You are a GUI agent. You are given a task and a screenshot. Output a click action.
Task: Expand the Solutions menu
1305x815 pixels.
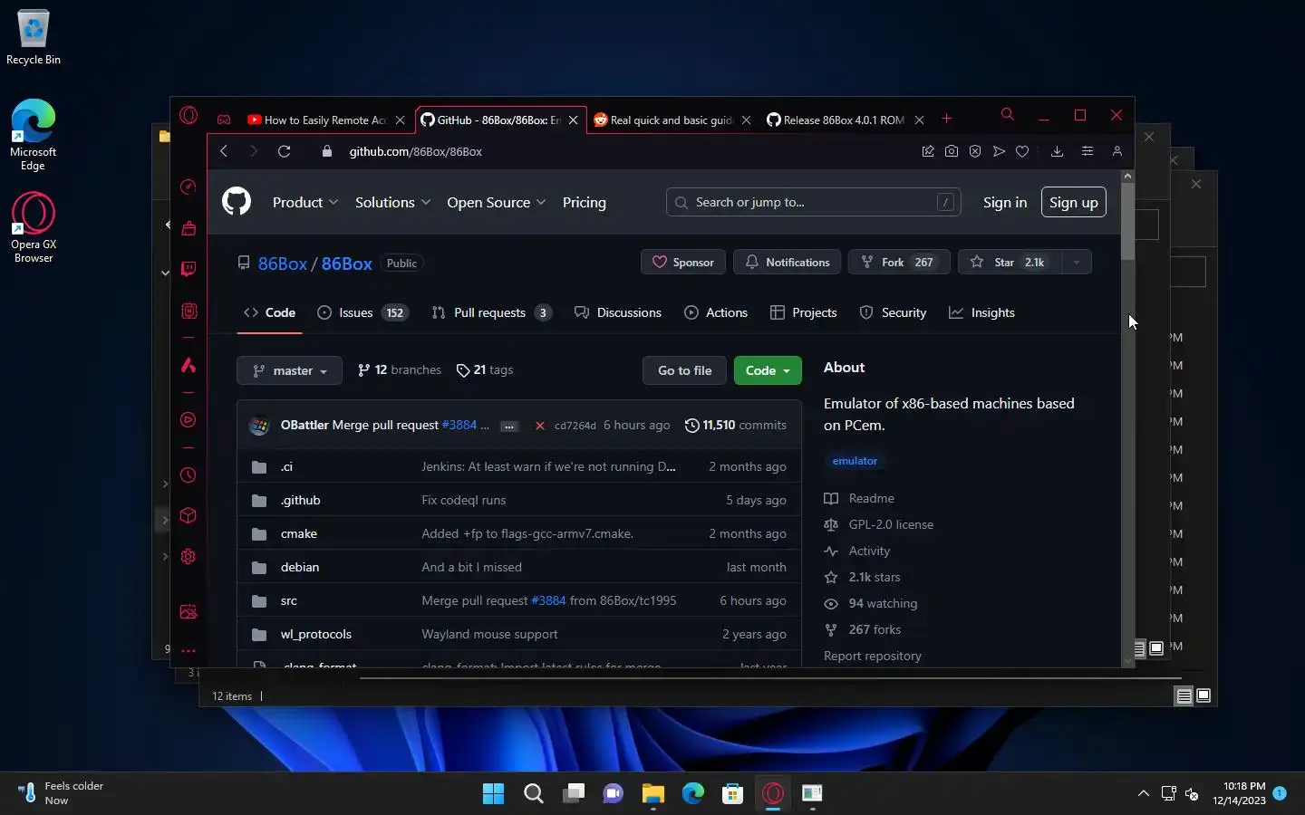pyautogui.click(x=392, y=203)
